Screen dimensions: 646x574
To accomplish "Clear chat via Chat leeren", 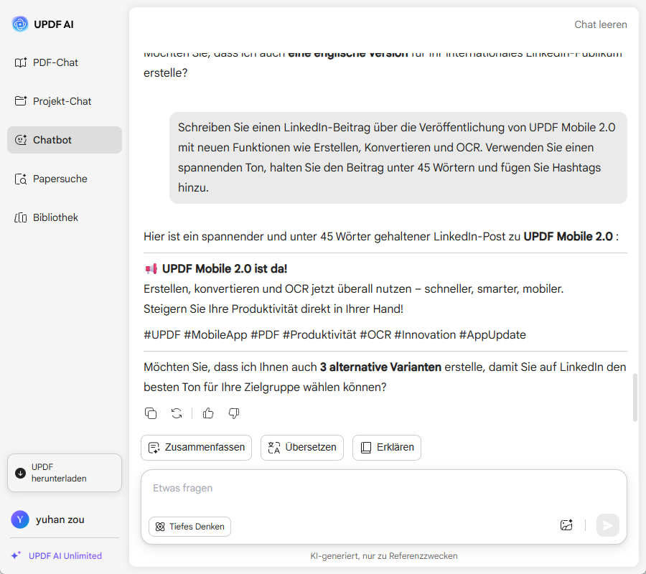I will [x=601, y=24].
